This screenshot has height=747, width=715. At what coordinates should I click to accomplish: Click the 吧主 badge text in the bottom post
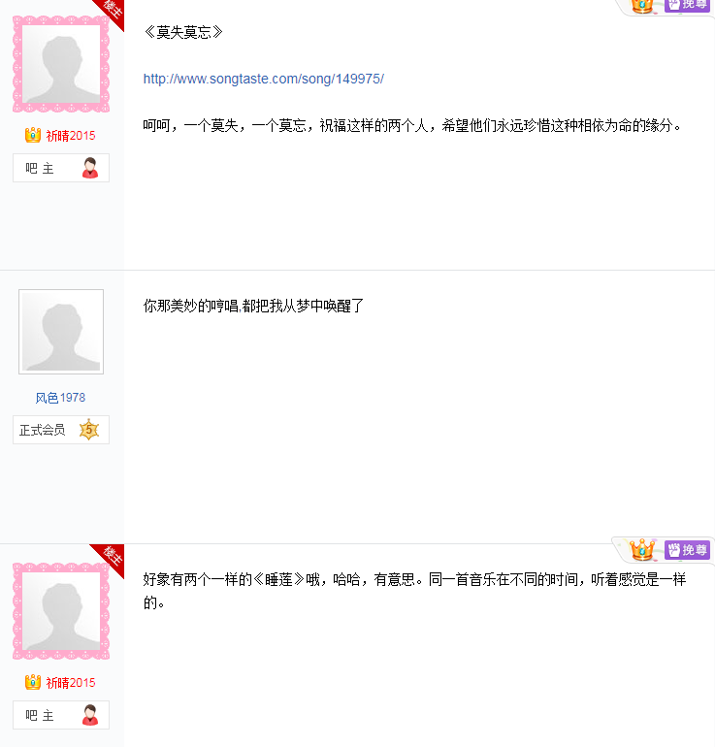tap(40, 715)
